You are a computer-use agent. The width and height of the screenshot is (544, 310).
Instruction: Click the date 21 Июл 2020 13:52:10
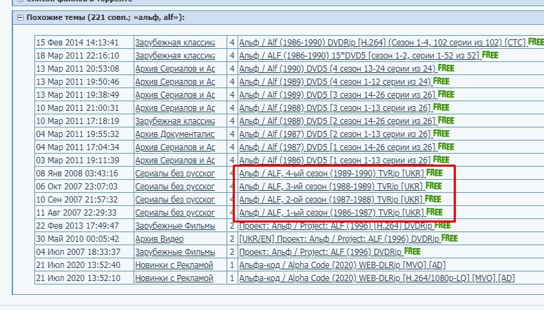pos(78,278)
